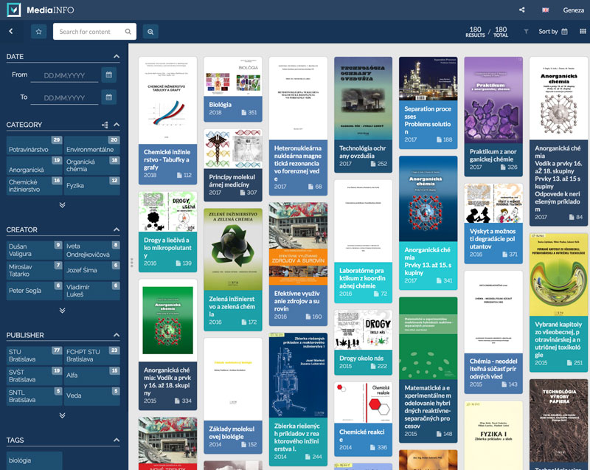Filter by creator Dušan Valigura
590x470 pixels.
pos(34,250)
